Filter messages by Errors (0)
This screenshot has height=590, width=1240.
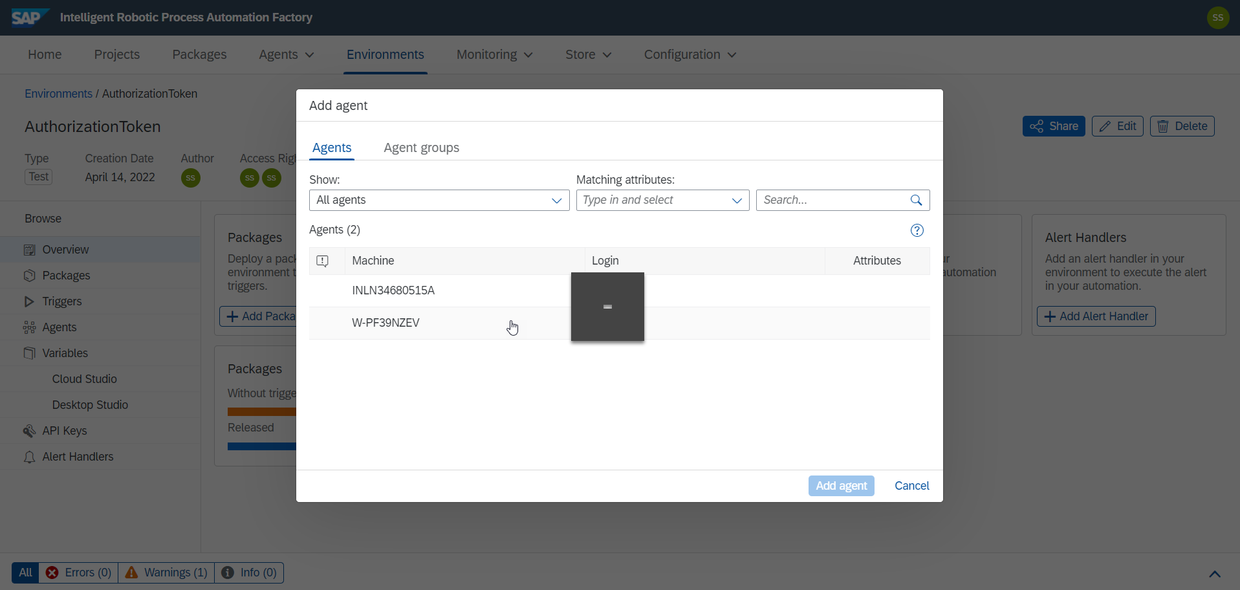[x=78, y=573]
